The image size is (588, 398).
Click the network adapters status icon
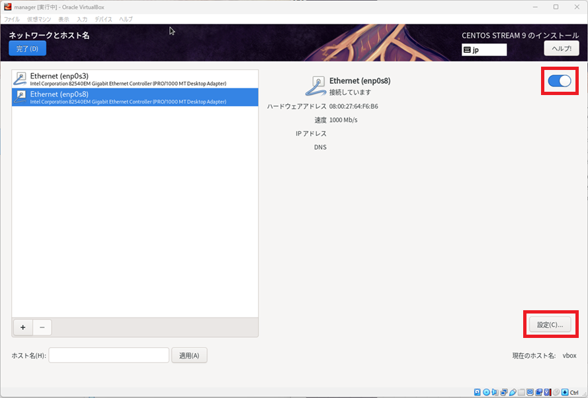click(x=504, y=392)
